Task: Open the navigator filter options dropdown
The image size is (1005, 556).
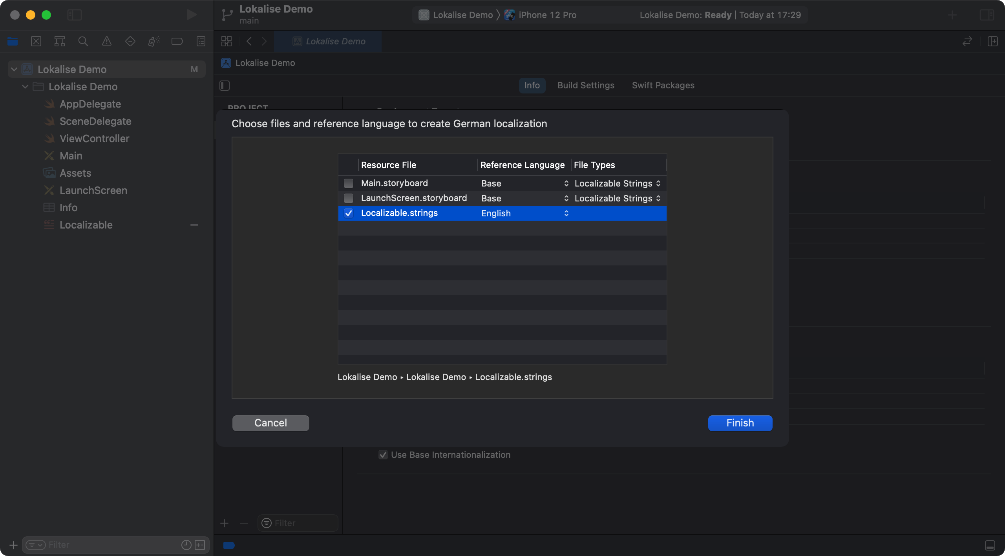Action: 36,545
